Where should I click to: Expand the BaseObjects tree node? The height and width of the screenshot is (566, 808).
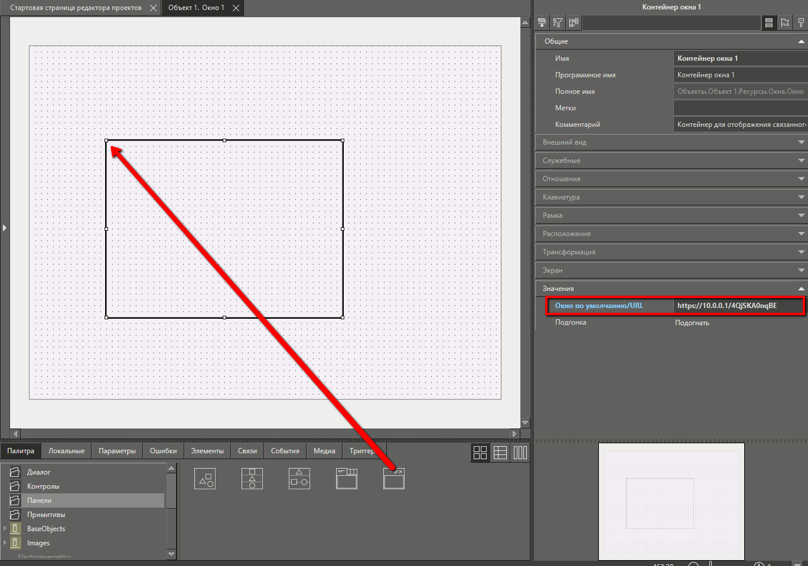pyautogui.click(x=5, y=529)
